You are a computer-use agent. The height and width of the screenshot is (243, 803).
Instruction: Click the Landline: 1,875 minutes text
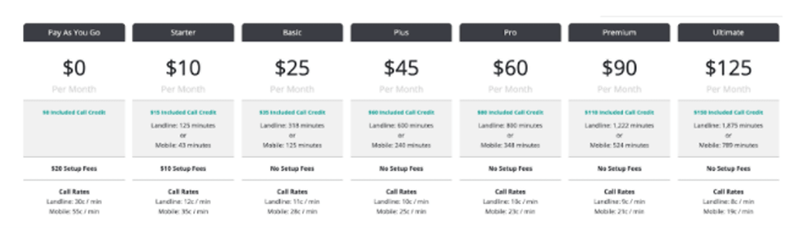[x=728, y=125]
